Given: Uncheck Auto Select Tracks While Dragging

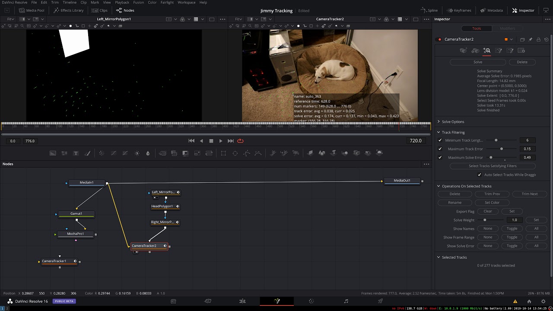Looking at the screenshot, I should pyautogui.click(x=480, y=175).
